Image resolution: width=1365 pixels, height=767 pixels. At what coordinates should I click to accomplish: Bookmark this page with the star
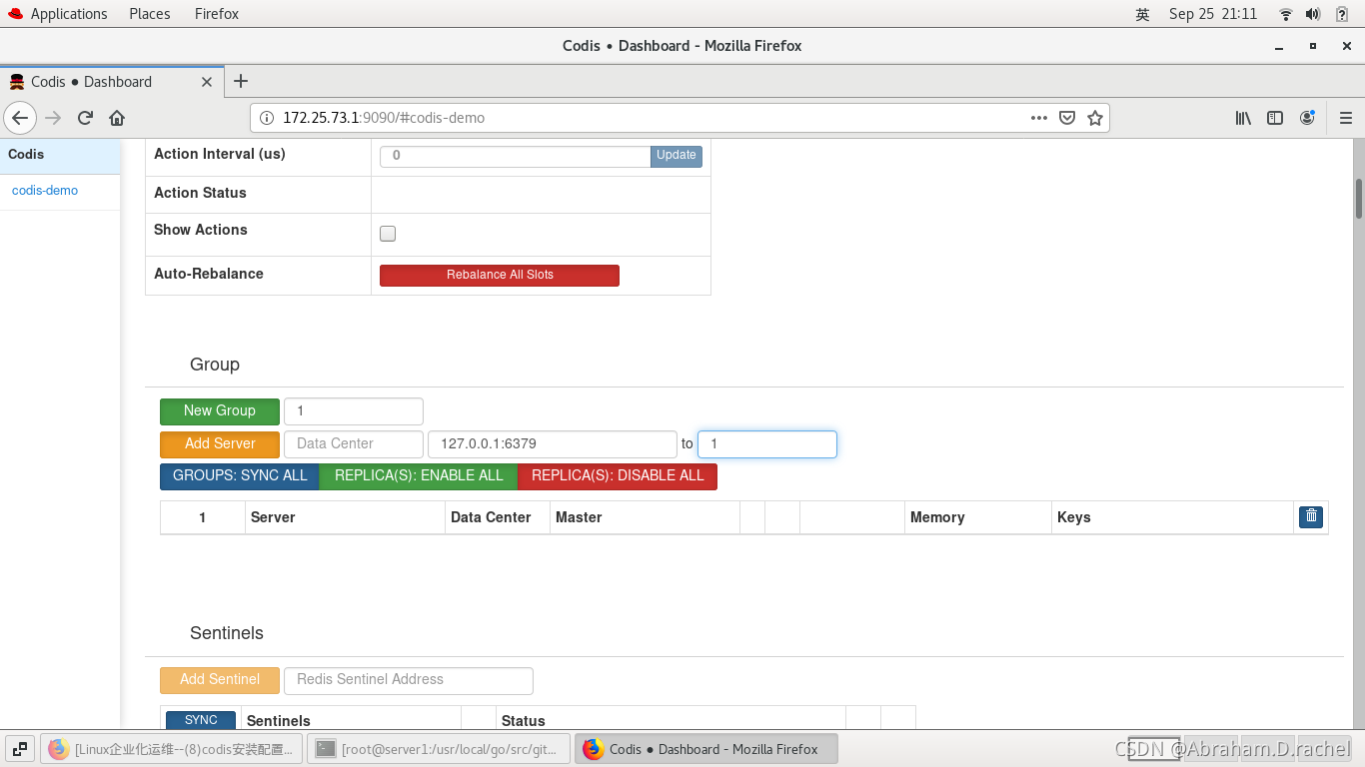[x=1095, y=118]
